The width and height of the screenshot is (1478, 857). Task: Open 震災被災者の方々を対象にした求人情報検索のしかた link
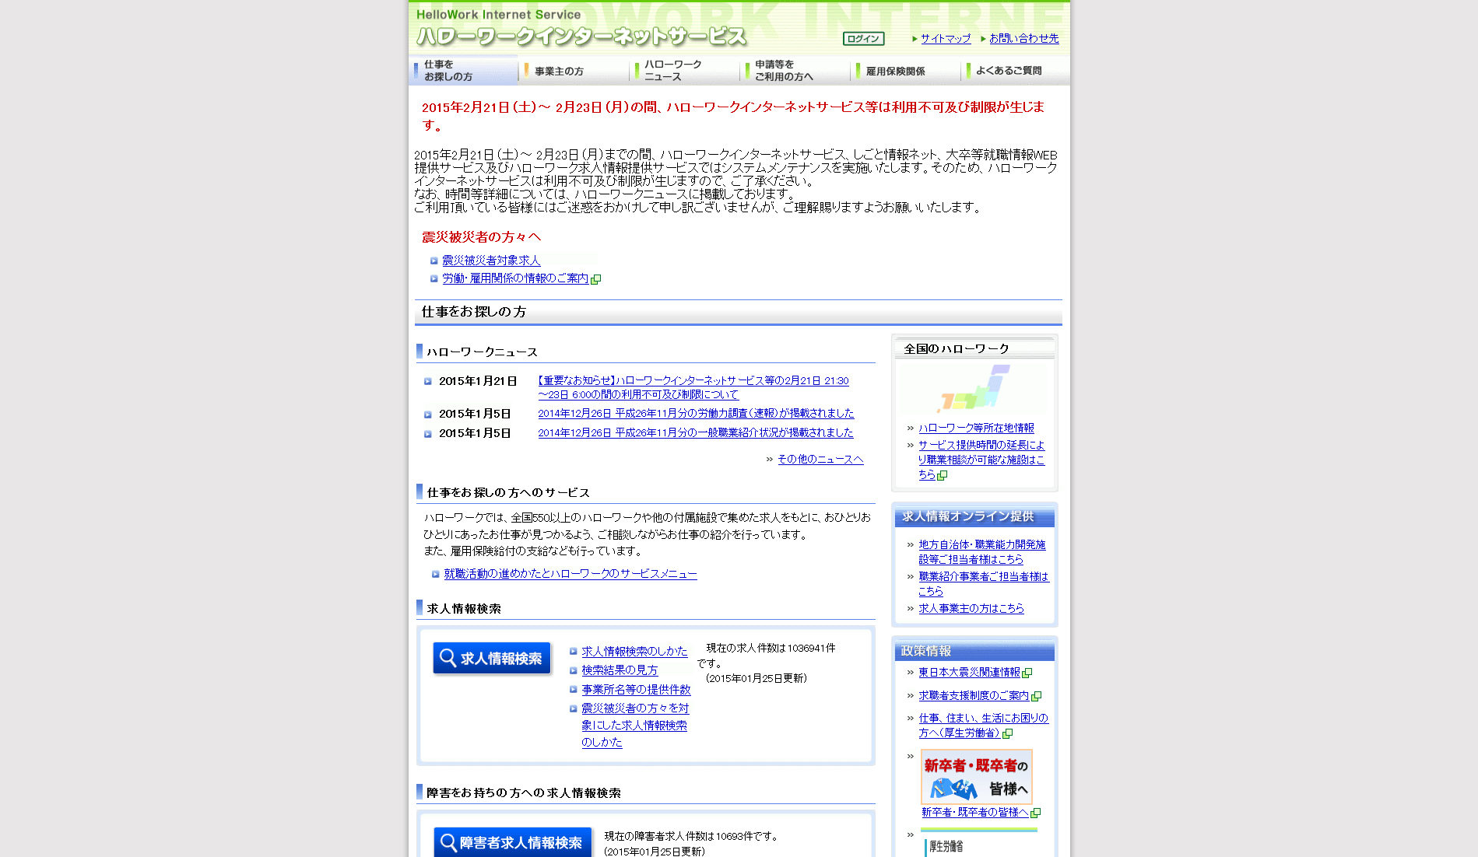[635, 725]
